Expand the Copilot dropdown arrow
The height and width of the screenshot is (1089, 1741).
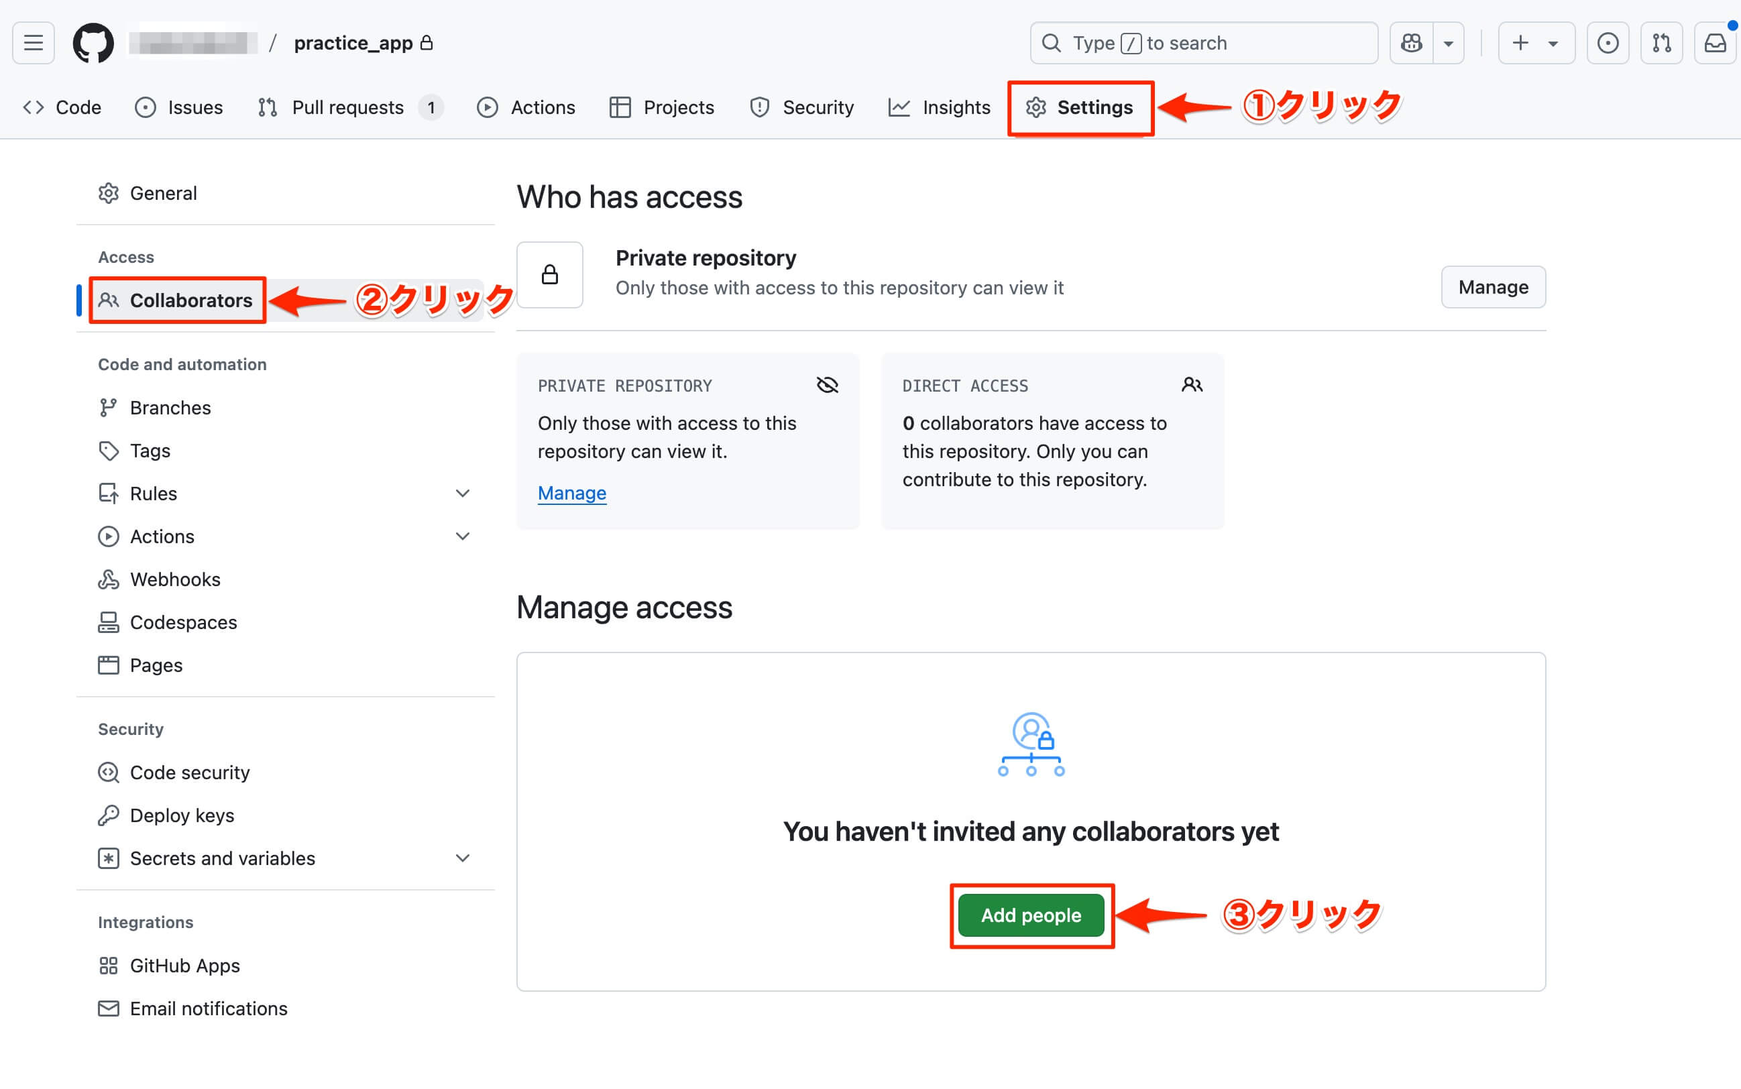click(1449, 43)
